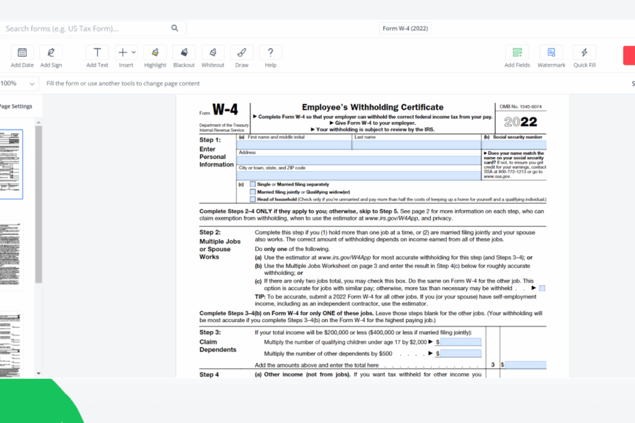The height and width of the screenshot is (423, 635).
Task: Expand the Insert tool dropdown
Action: (x=132, y=53)
